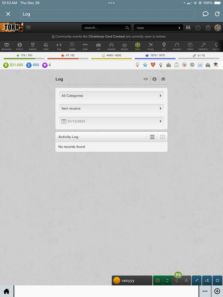Tap the reload page icon

(217, 14)
